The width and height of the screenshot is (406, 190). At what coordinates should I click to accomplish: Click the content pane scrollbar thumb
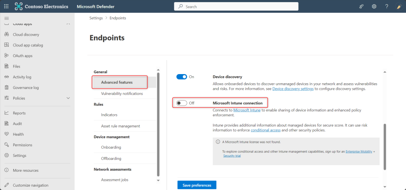(384, 147)
